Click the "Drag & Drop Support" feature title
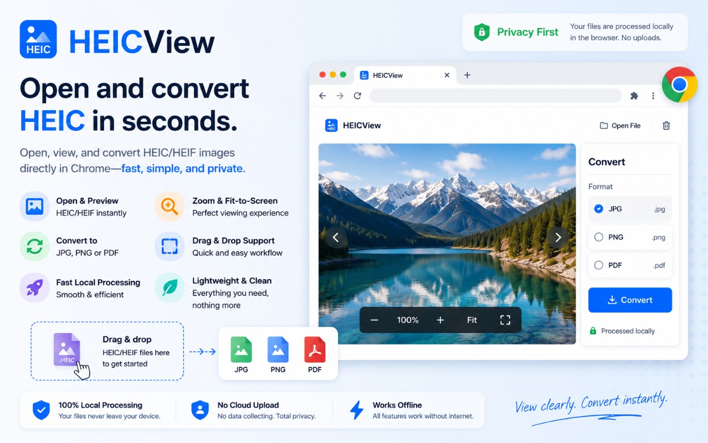Viewport: 708px width, 443px height. click(233, 241)
